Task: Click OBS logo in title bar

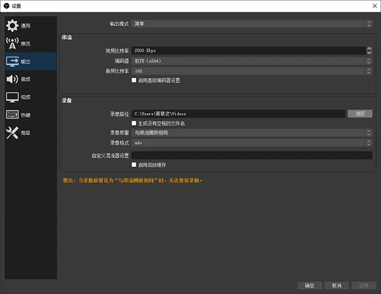Action: pos(6,5)
